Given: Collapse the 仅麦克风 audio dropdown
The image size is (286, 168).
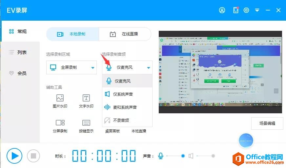Looking at the screenshot, I should (x=127, y=67).
